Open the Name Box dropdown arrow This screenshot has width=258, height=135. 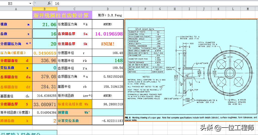pos(30,4)
